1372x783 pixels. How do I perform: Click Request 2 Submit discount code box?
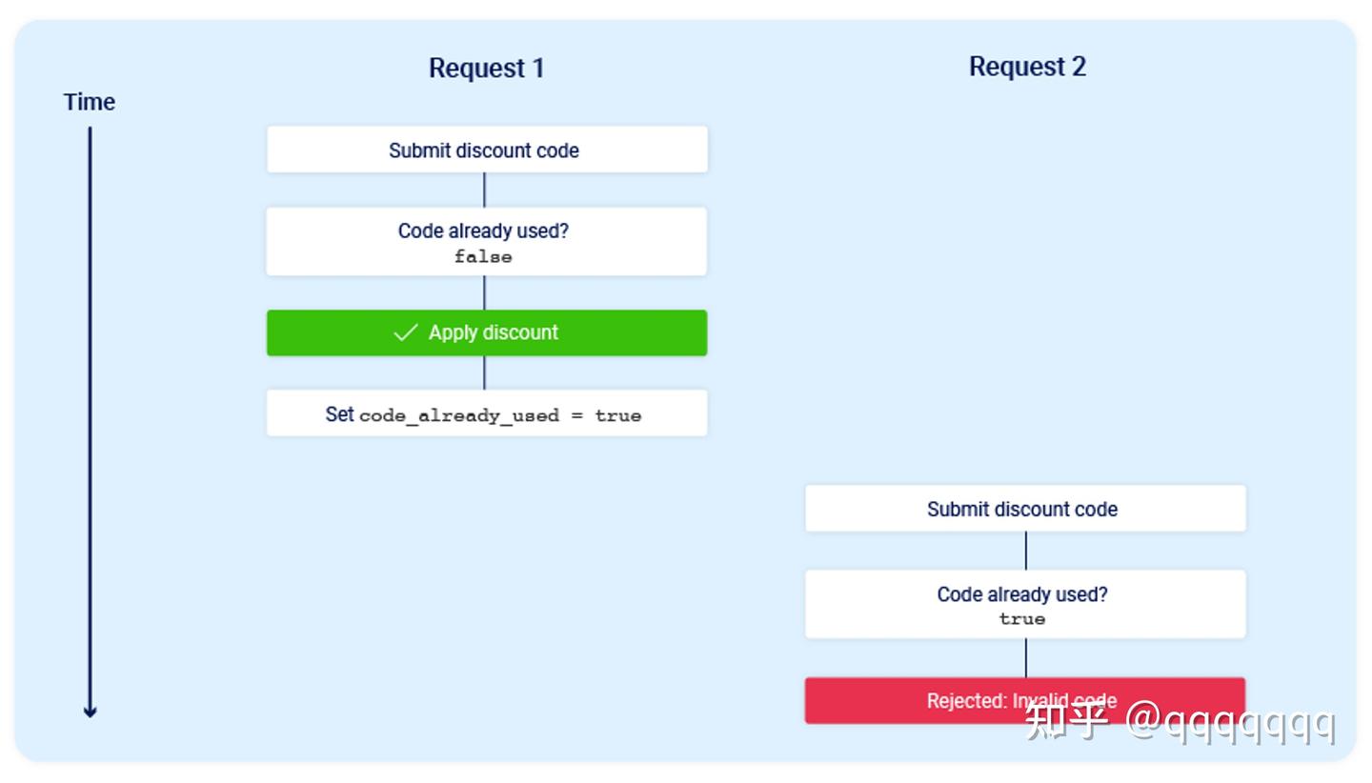pos(1025,509)
